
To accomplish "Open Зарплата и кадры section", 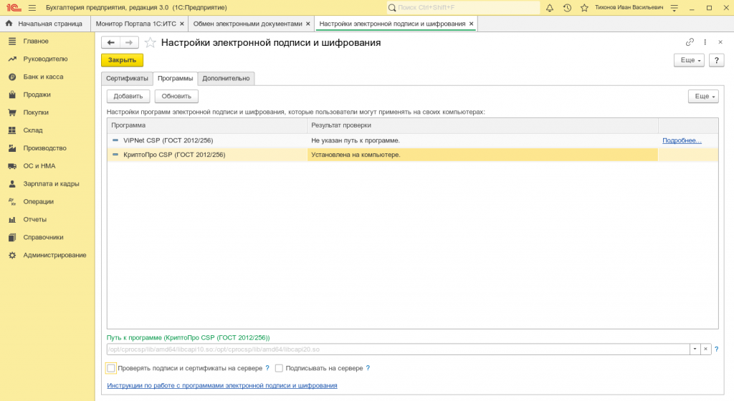I will click(51, 184).
